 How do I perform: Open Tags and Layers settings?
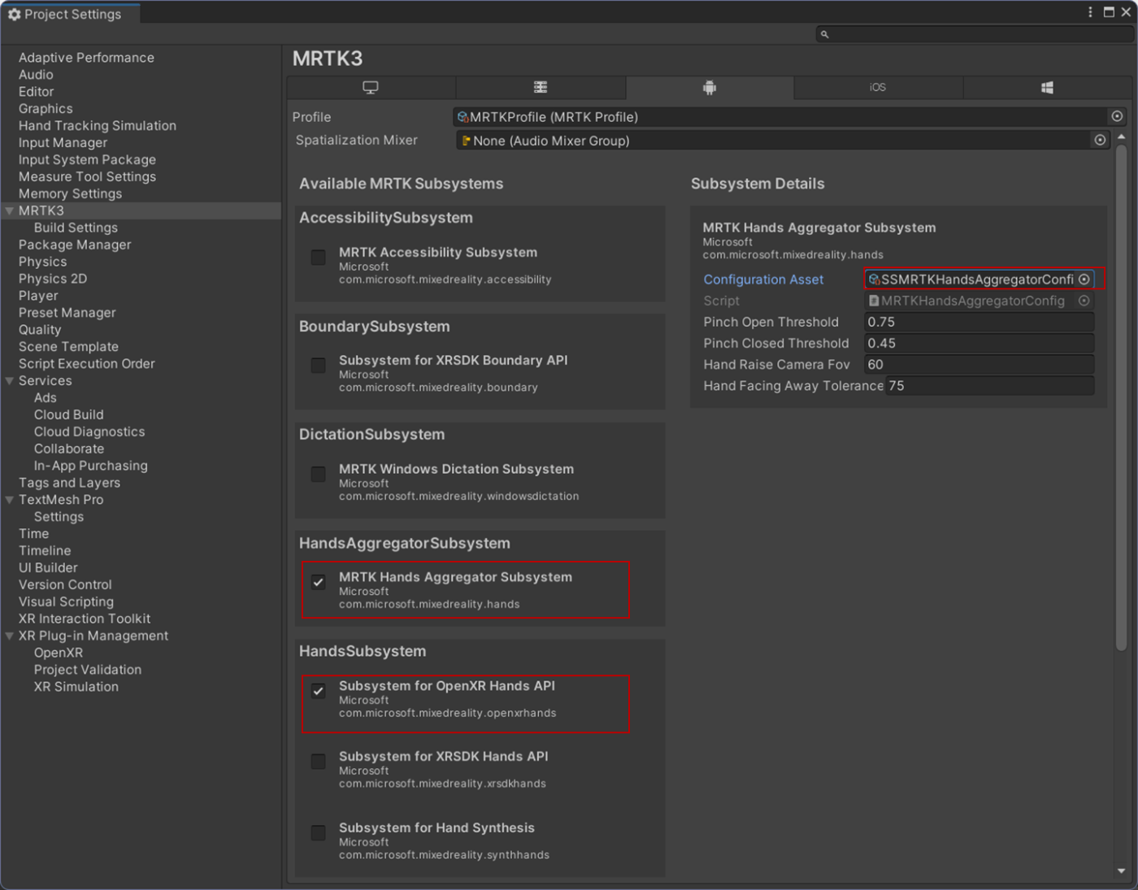(x=69, y=483)
